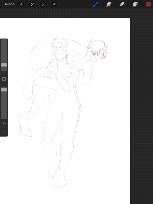153x204 pixels.
Task: Activate the Selection S-shaped tool
Action: click(43, 4)
